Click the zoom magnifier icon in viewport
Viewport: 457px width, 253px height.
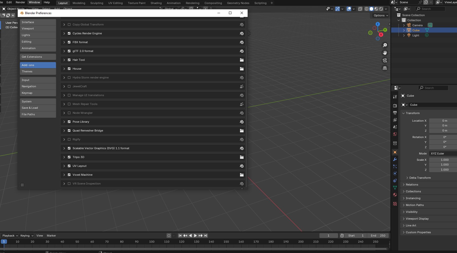(x=385, y=45)
